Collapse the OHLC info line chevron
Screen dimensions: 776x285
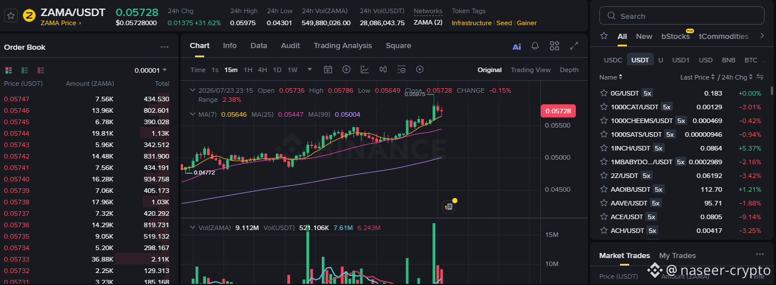tap(193, 90)
